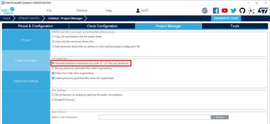Screen dimensions: 270x124
Task: Select Copy all used libraries radio button
Action: (x=53, y=37)
